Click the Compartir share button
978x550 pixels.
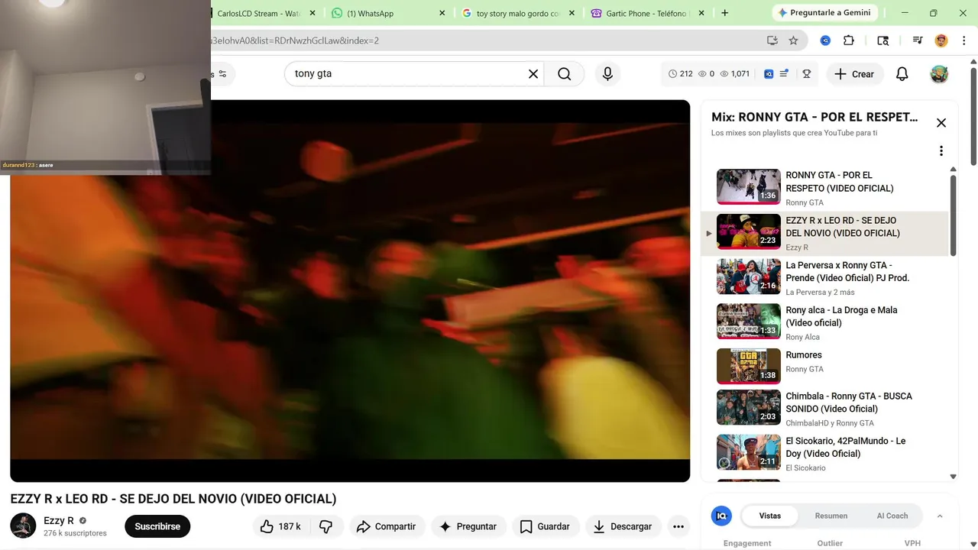(x=387, y=526)
